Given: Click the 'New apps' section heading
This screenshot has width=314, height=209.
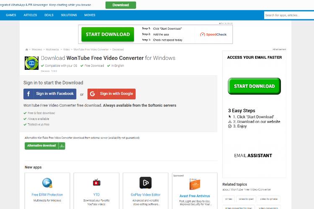Looking at the screenshot, I should coord(33,167).
